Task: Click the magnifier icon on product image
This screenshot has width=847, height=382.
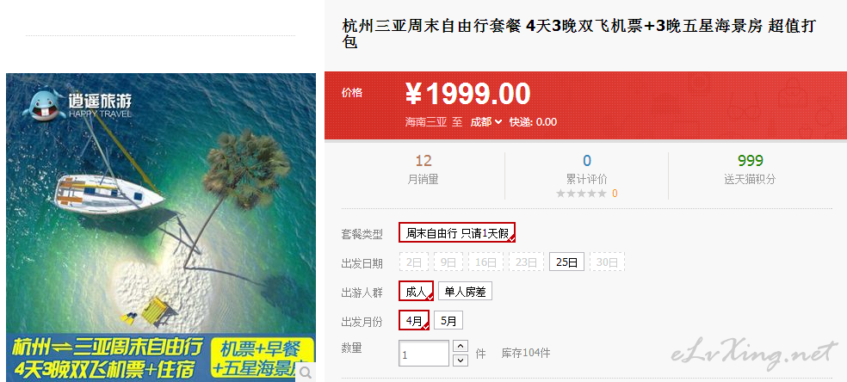Action: click(306, 372)
